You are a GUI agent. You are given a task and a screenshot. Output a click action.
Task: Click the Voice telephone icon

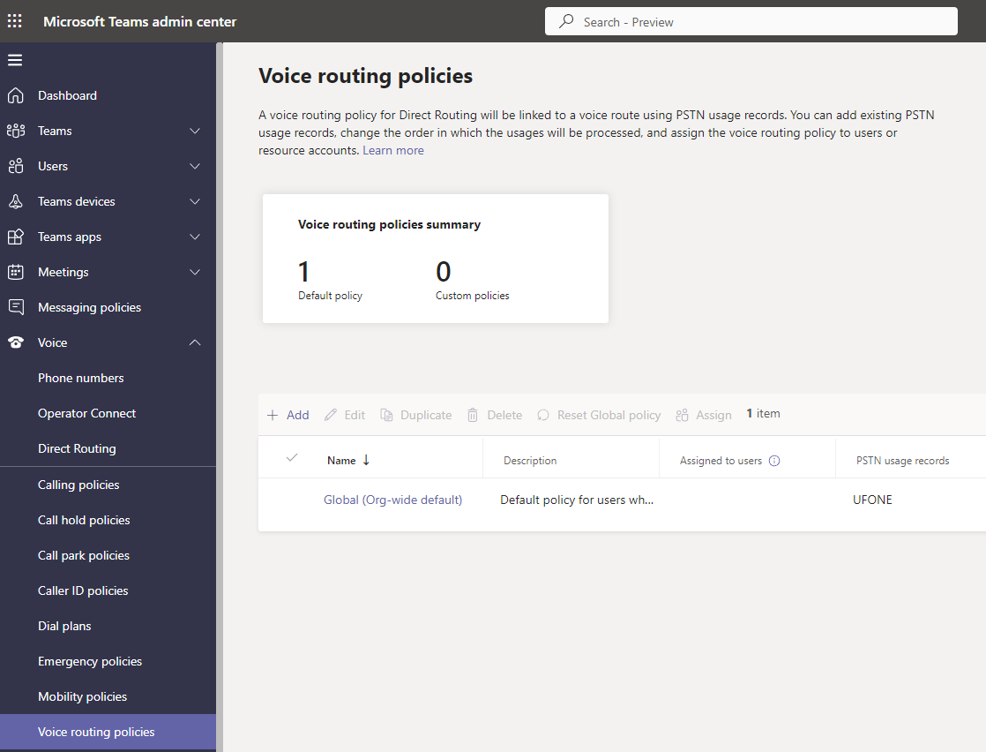(16, 342)
